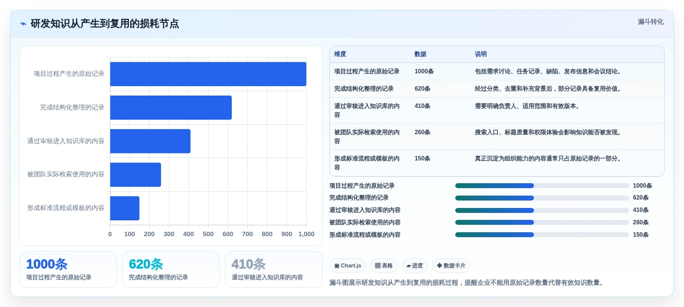Image resolution: width=684 pixels, height=307 pixels.
Task: Click the 620条 progress bar
Action: 542,198
